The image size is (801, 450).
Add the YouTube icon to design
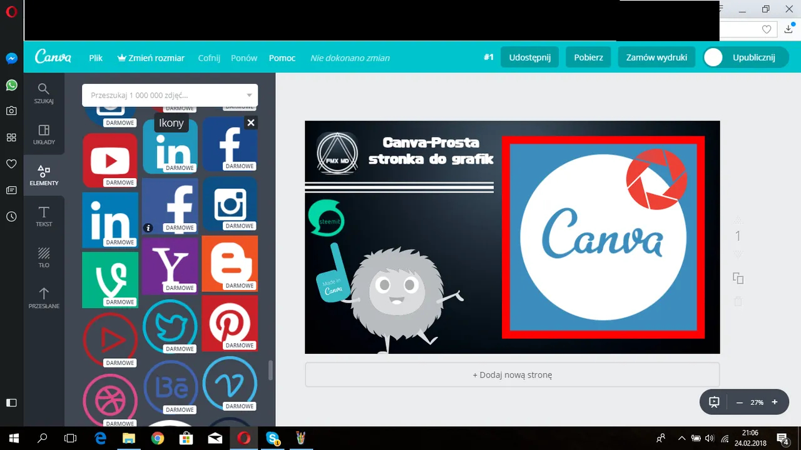point(110,160)
